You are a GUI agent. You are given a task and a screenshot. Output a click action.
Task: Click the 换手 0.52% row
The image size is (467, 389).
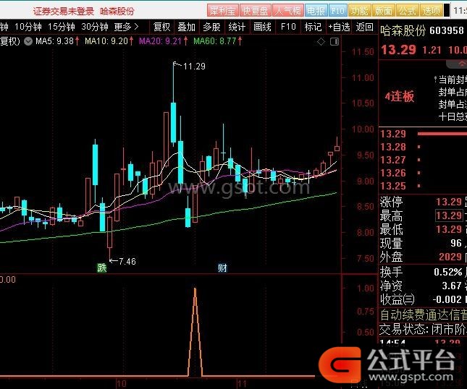(423, 272)
